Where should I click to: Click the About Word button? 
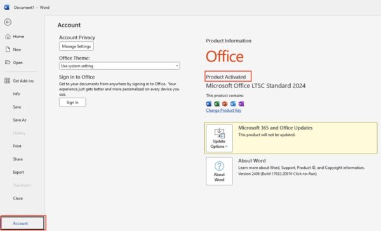coord(219,171)
